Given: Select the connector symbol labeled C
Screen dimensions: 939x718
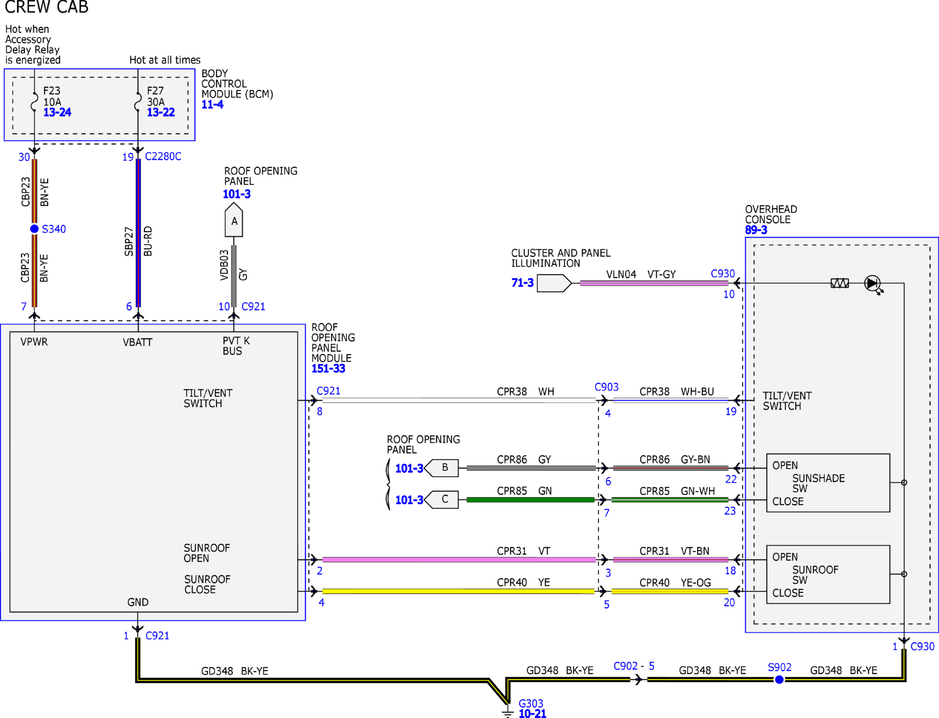Looking at the screenshot, I should (441, 500).
